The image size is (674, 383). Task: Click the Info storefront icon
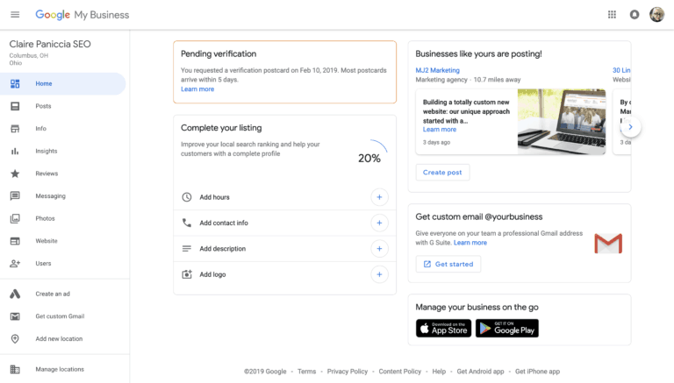15,128
